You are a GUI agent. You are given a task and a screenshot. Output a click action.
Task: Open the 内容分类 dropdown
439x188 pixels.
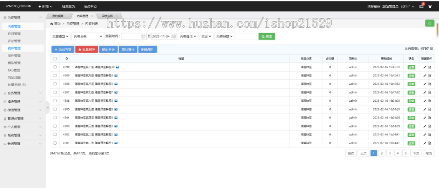pos(88,37)
